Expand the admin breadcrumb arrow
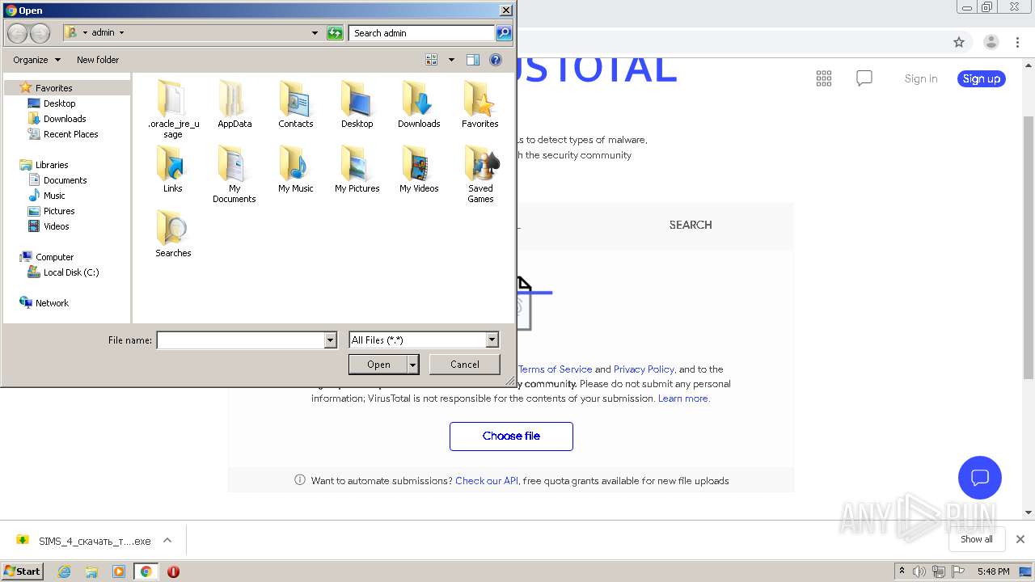The height and width of the screenshot is (582, 1035). (x=122, y=33)
